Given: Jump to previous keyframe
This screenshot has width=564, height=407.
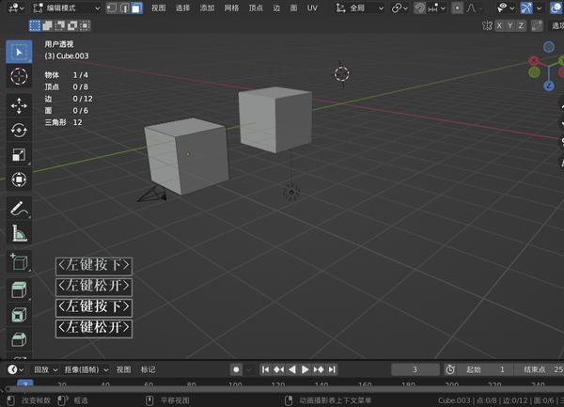Looking at the screenshot, I should pyautogui.click(x=279, y=369).
